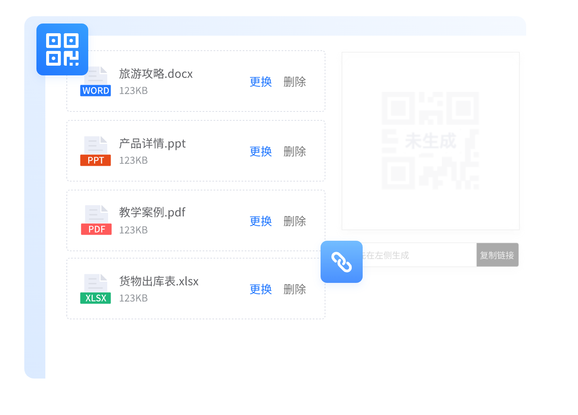Click 删除 for 货物出库表.xlsx
This screenshot has width=578, height=415.
[295, 289]
